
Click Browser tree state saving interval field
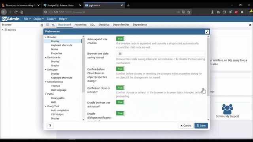point(160,54)
